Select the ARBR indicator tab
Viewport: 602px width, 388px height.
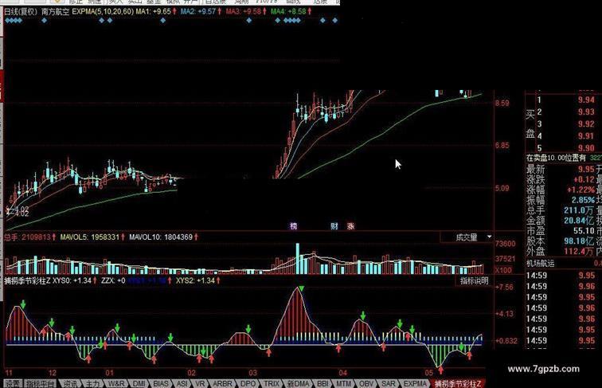222,383
